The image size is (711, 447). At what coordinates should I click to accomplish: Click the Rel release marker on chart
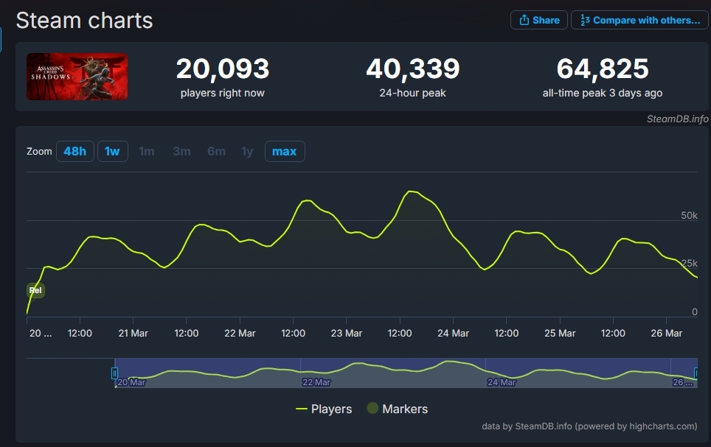(35, 291)
